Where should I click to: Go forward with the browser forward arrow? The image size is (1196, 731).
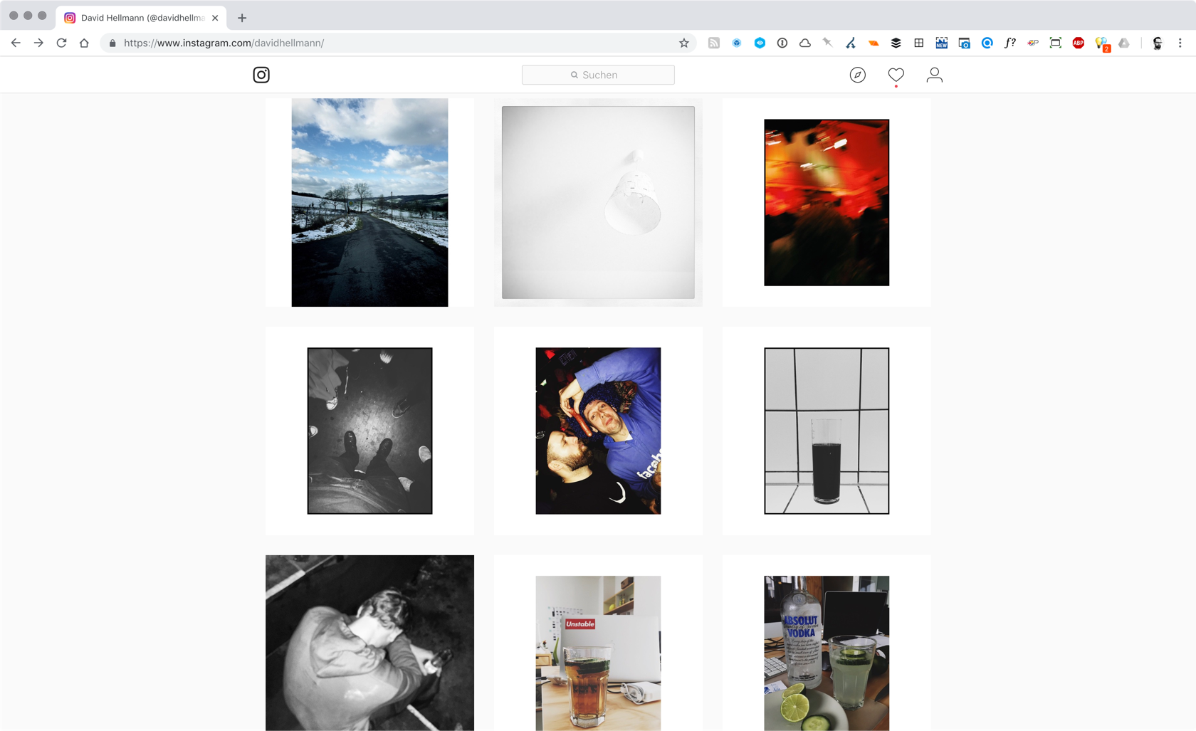click(38, 43)
